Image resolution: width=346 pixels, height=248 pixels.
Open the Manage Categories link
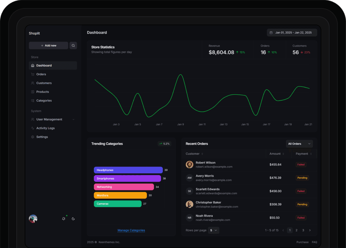coord(131,230)
